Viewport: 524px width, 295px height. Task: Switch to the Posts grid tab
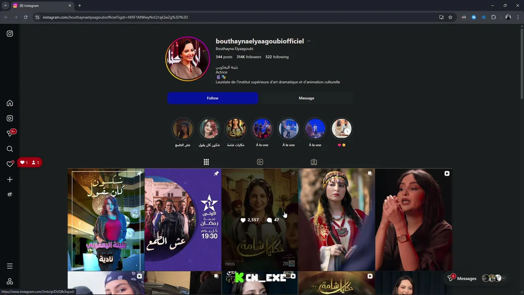pos(206,162)
